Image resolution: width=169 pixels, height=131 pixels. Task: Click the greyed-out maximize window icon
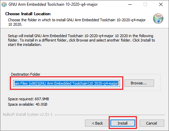(x=145, y=4)
